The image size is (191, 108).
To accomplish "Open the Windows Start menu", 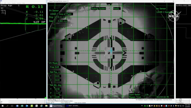I will pyautogui.click(x=2, y=106).
